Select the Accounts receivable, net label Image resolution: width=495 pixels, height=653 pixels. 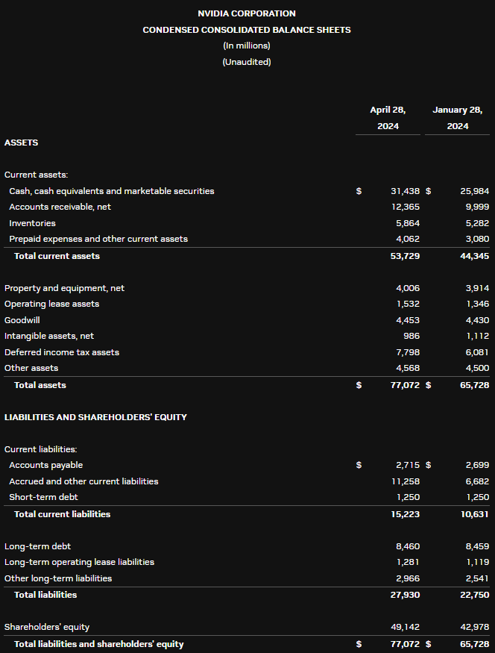(x=60, y=207)
